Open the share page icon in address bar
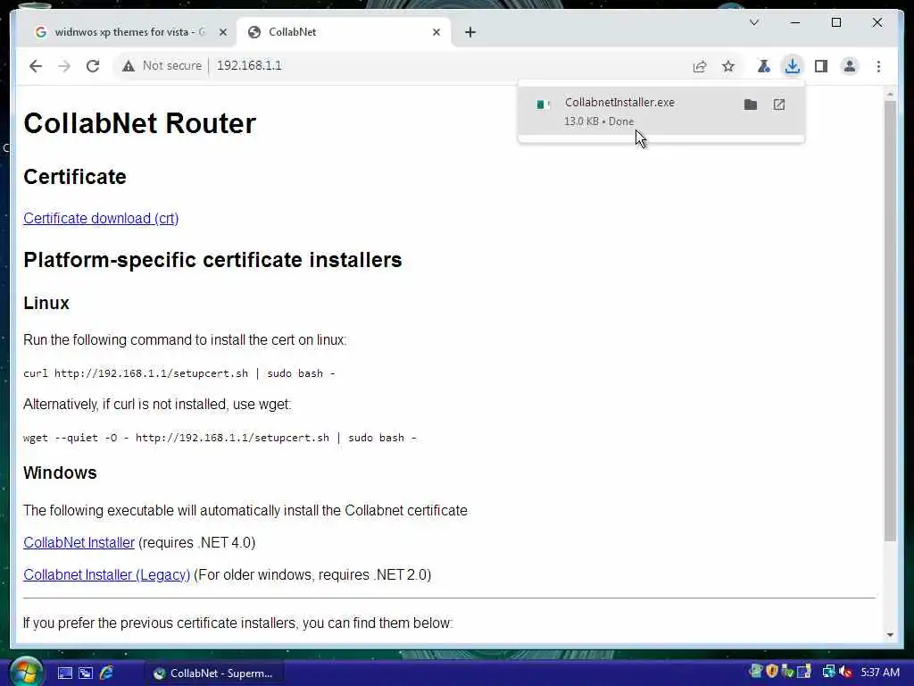914x686 pixels. [700, 66]
